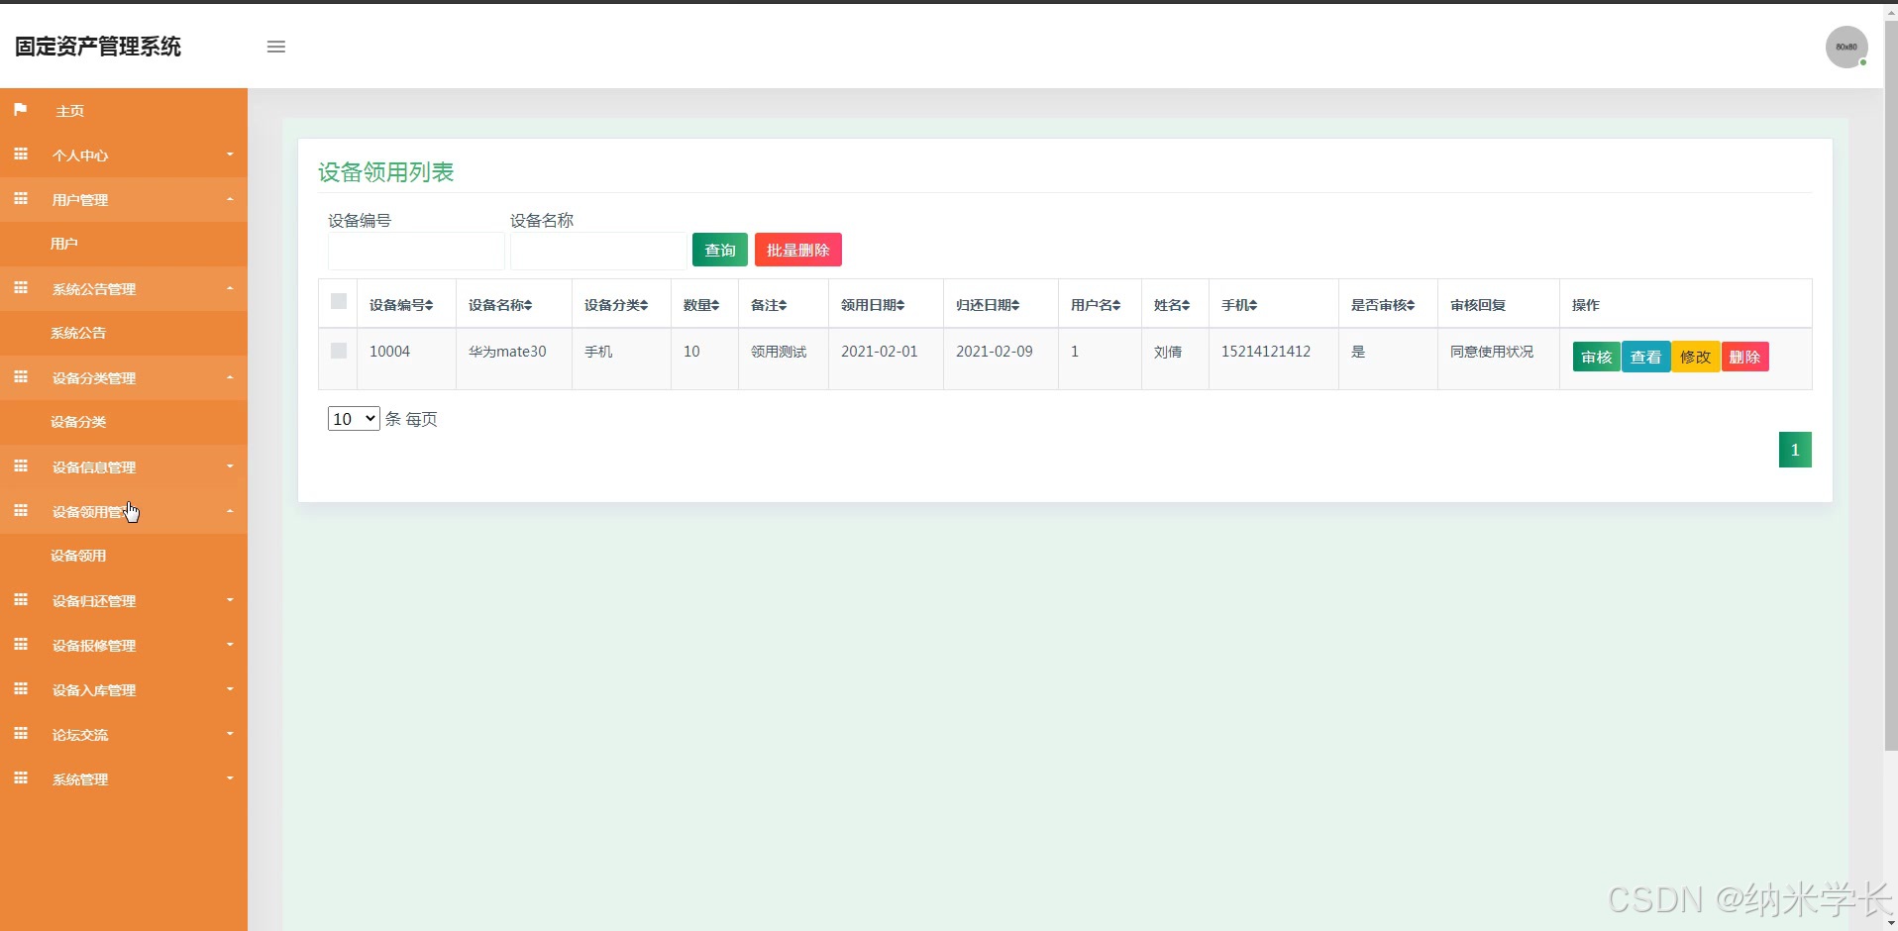Click grid icon next to 设备报修管理
The image size is (1898, 931).
pyautogui.click(x=21, y=644)
